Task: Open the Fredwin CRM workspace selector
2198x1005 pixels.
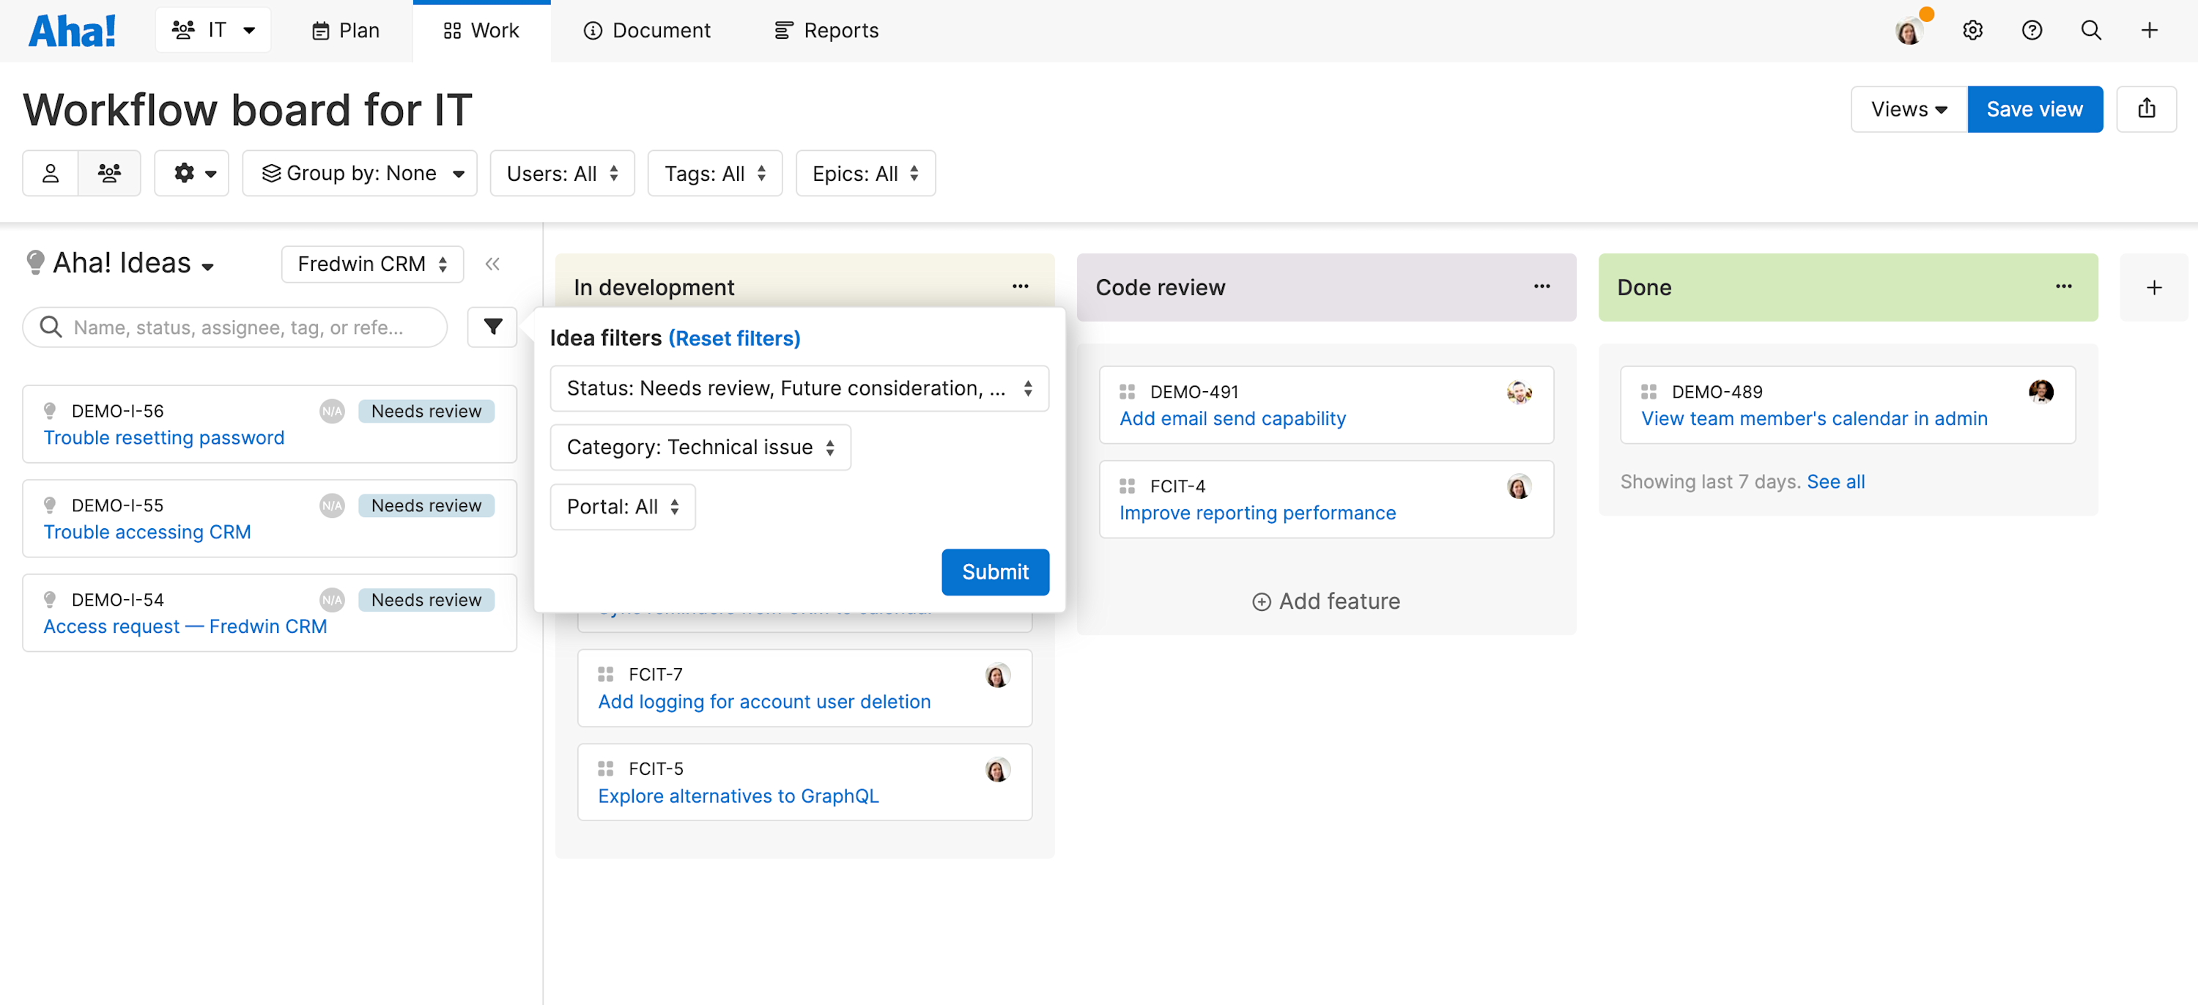Action: [x=371, y=264]
